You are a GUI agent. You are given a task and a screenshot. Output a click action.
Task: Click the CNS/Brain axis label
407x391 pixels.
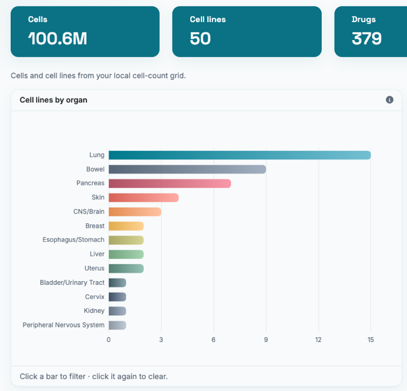(89, 212)
